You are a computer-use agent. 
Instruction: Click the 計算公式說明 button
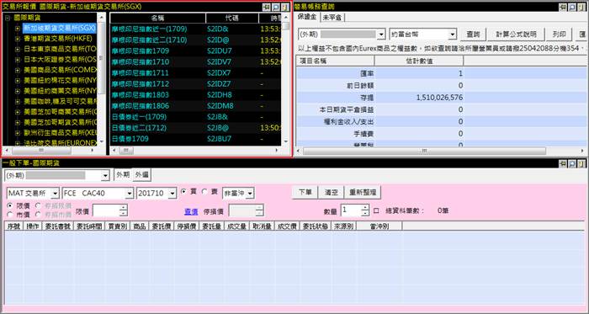[516, 35]
